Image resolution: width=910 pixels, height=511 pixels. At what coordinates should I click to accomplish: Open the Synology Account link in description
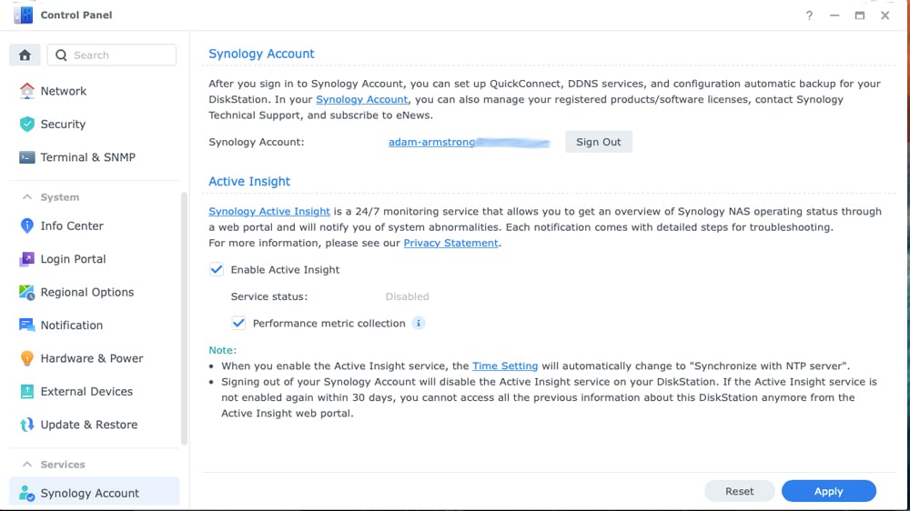click(361, 100)
